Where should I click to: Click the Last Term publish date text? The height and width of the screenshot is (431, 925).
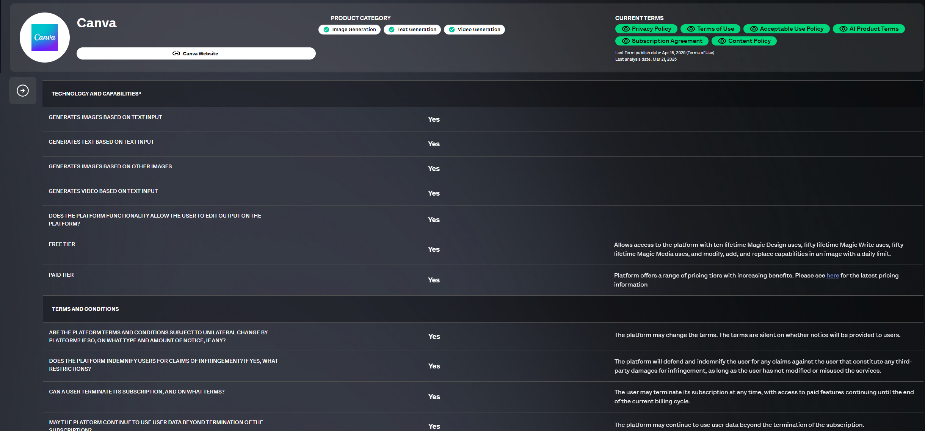point(665,53)
